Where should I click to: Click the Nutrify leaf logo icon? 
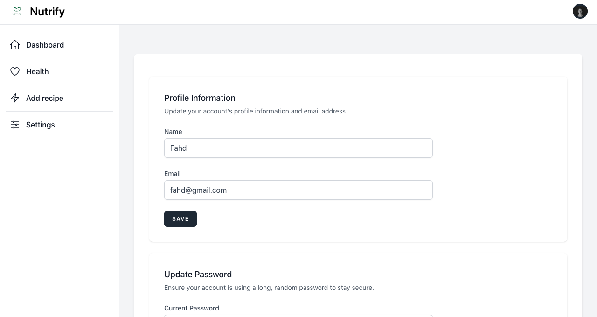[17, 11]
